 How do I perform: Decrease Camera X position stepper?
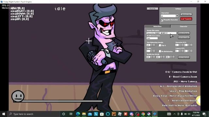(182, 51)
